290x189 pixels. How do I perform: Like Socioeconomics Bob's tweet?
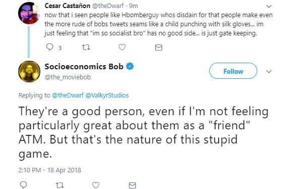point(96,185)
